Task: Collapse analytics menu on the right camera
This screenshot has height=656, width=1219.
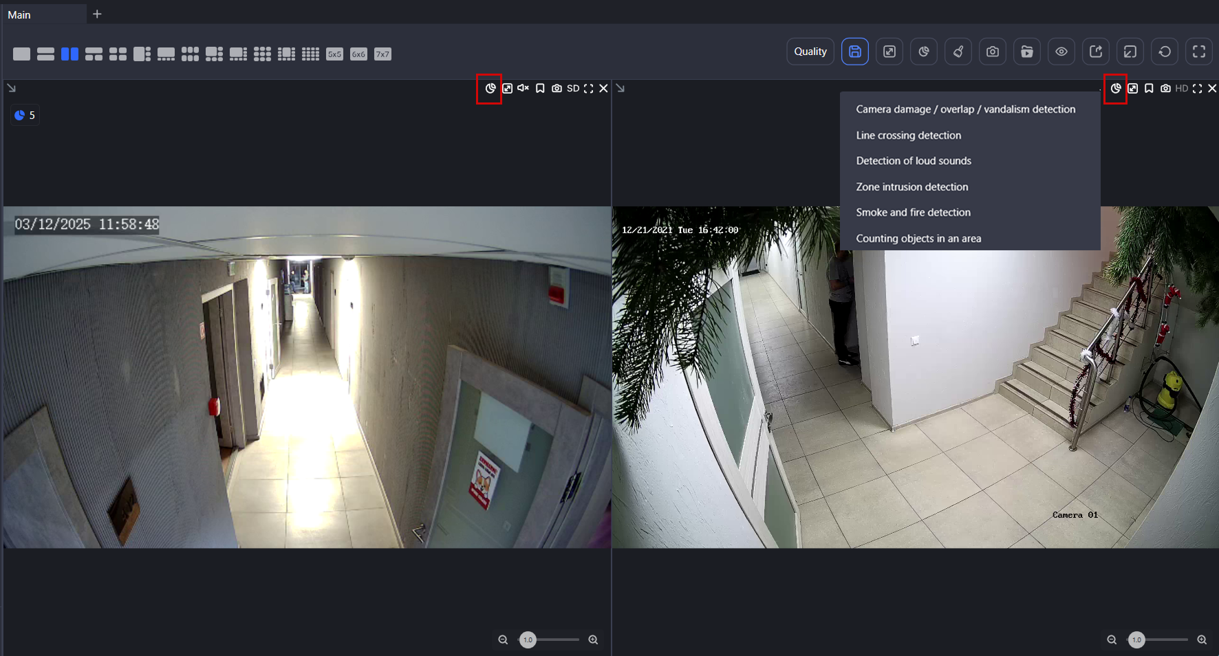Action: (1115, 89)
